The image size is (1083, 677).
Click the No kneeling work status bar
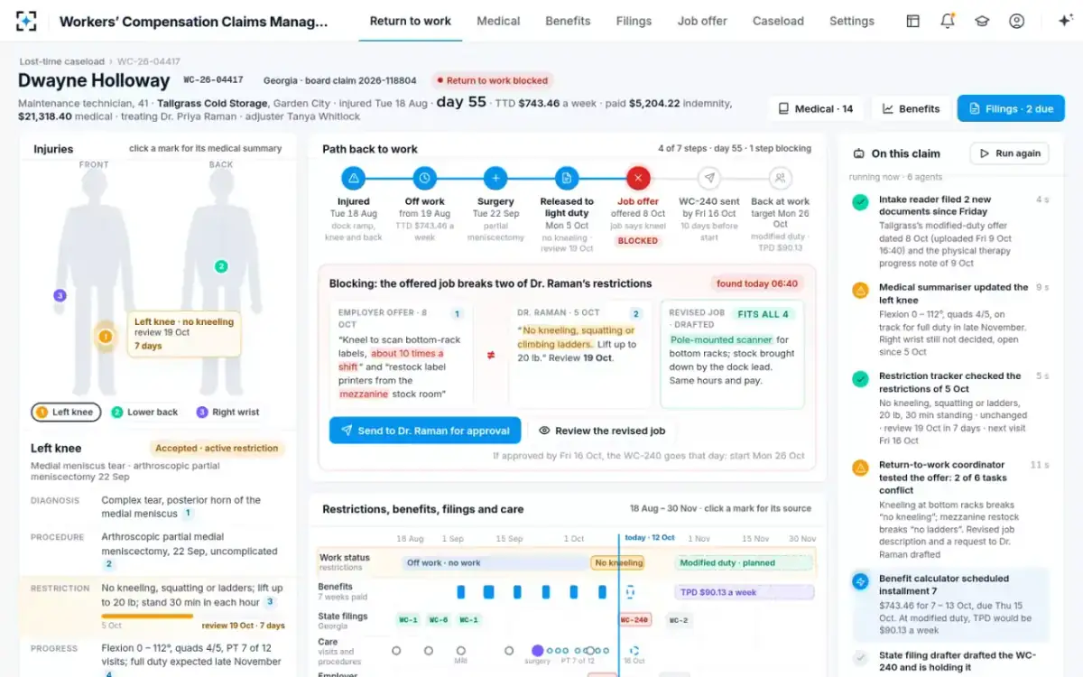coord(618,562)
